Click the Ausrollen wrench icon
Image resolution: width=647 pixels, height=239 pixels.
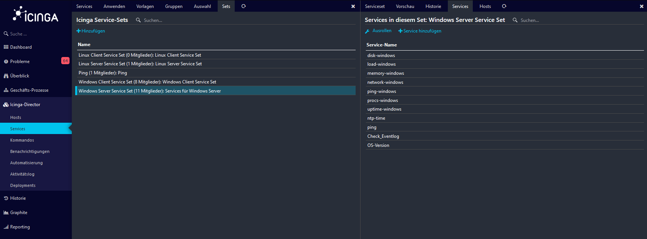367,31
